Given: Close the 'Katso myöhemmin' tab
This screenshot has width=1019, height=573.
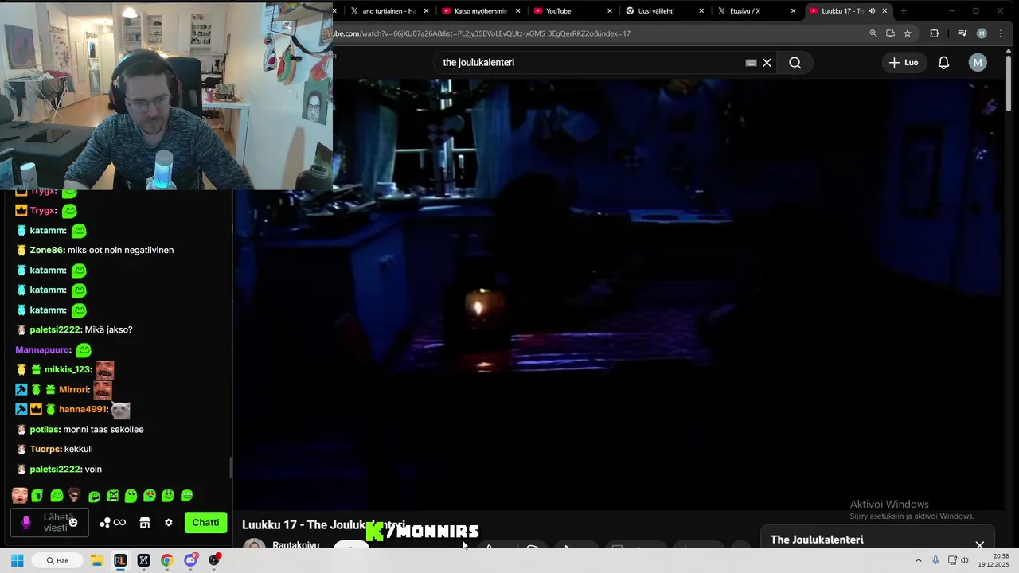Looking at the screenshot, I should tap(518, 11).
